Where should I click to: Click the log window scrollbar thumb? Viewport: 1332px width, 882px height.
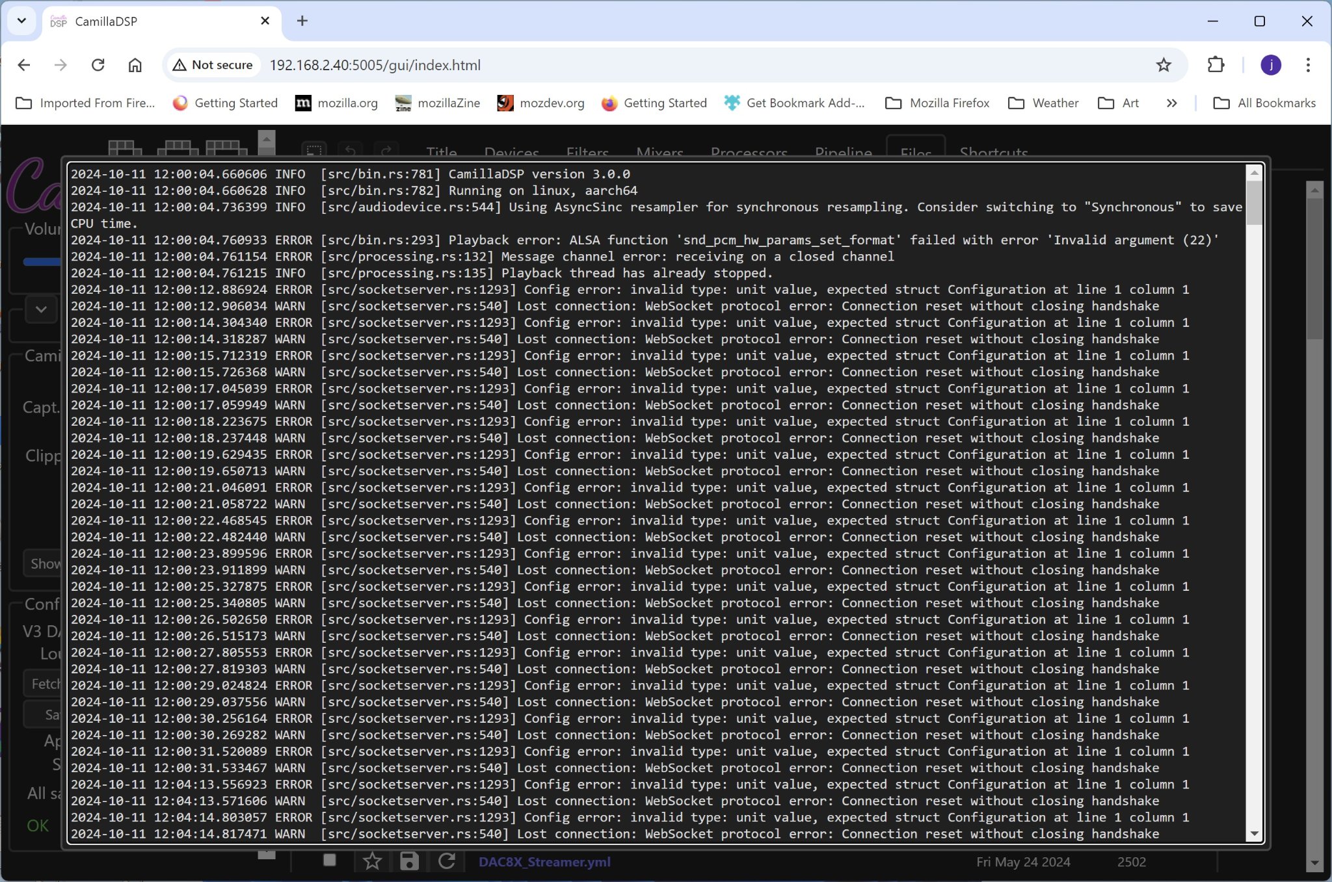tap(1255, 203)
